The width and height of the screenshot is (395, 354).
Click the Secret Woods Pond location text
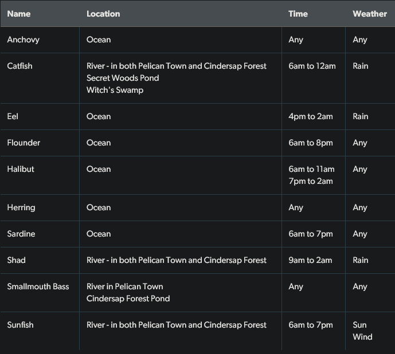123,78
